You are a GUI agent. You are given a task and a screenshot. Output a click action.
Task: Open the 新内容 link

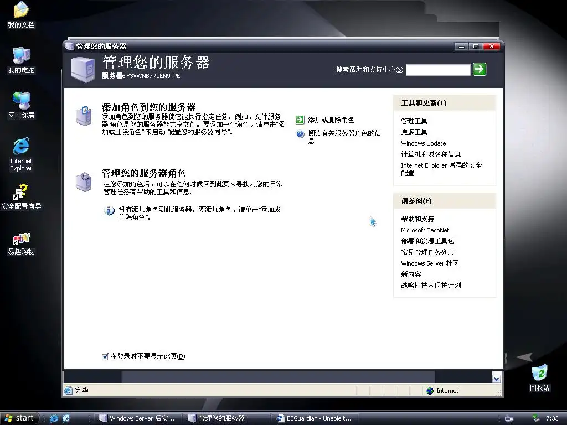point(411,274)
